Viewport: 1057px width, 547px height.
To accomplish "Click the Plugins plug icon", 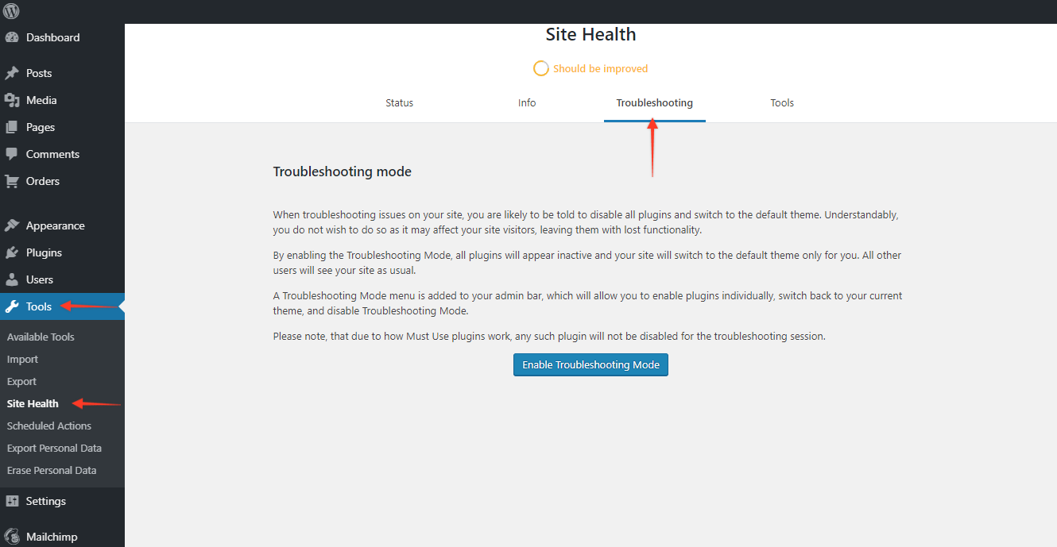I will [12, 252].
